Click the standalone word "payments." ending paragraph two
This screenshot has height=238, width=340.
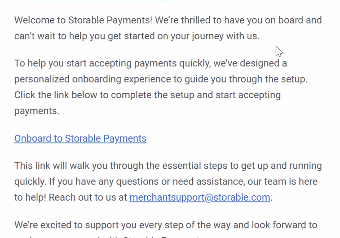[37, 111]
